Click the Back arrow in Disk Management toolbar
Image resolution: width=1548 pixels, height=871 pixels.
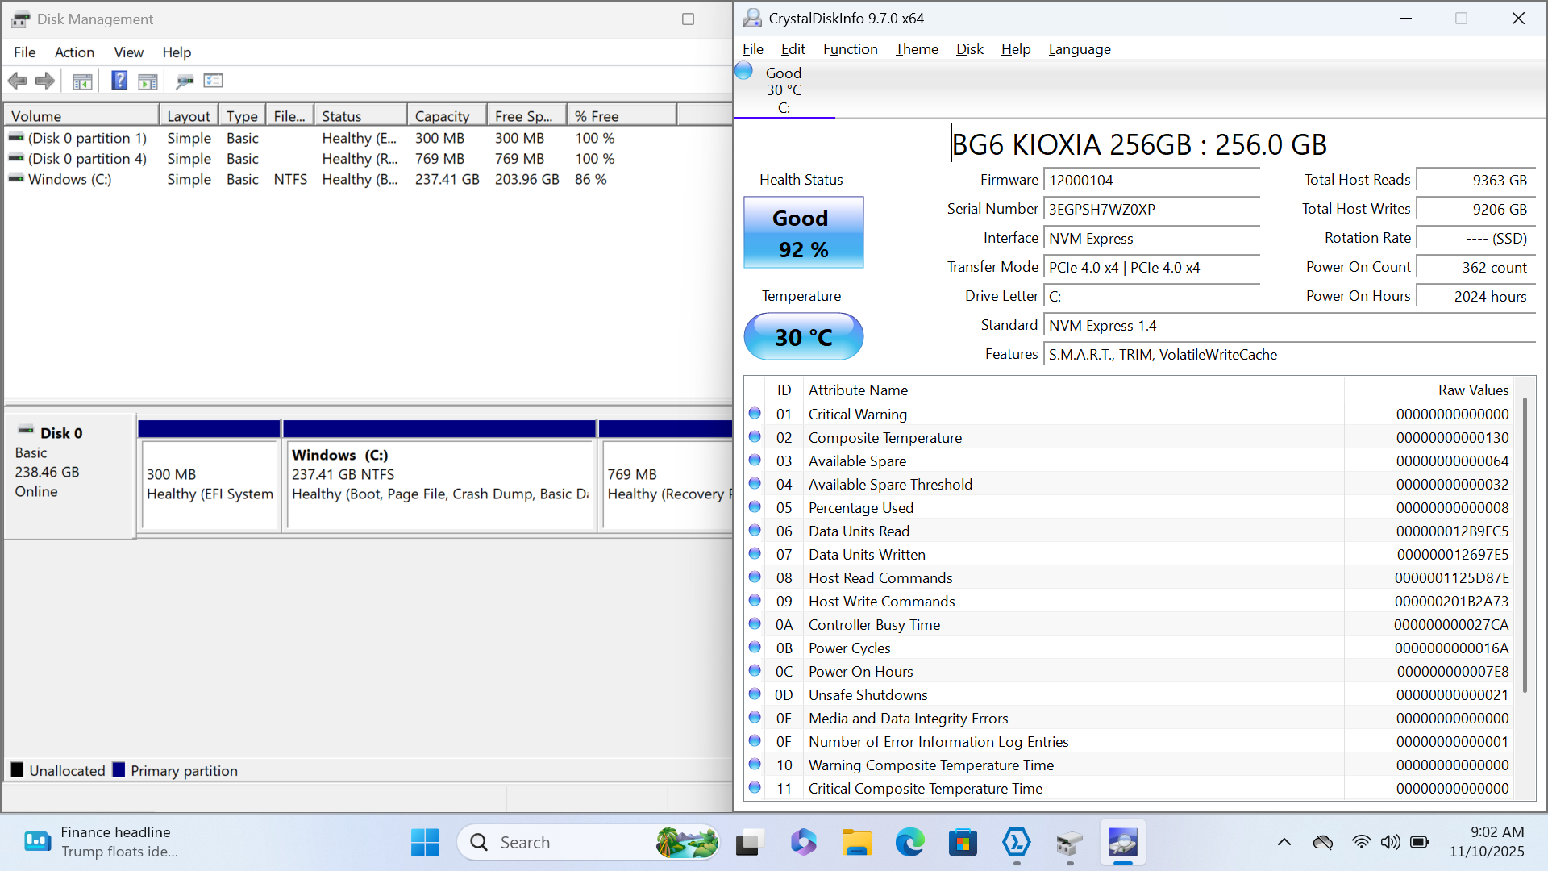[x=17, y=81]
